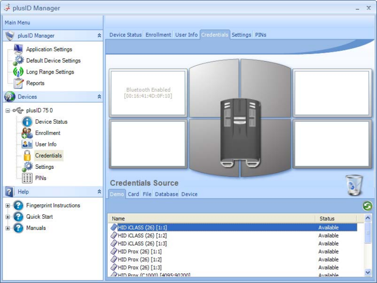The height and width of the screenshot is (283, 377).
Task: Click the Default Device Settings gear icon
Action: click(18, 60)
